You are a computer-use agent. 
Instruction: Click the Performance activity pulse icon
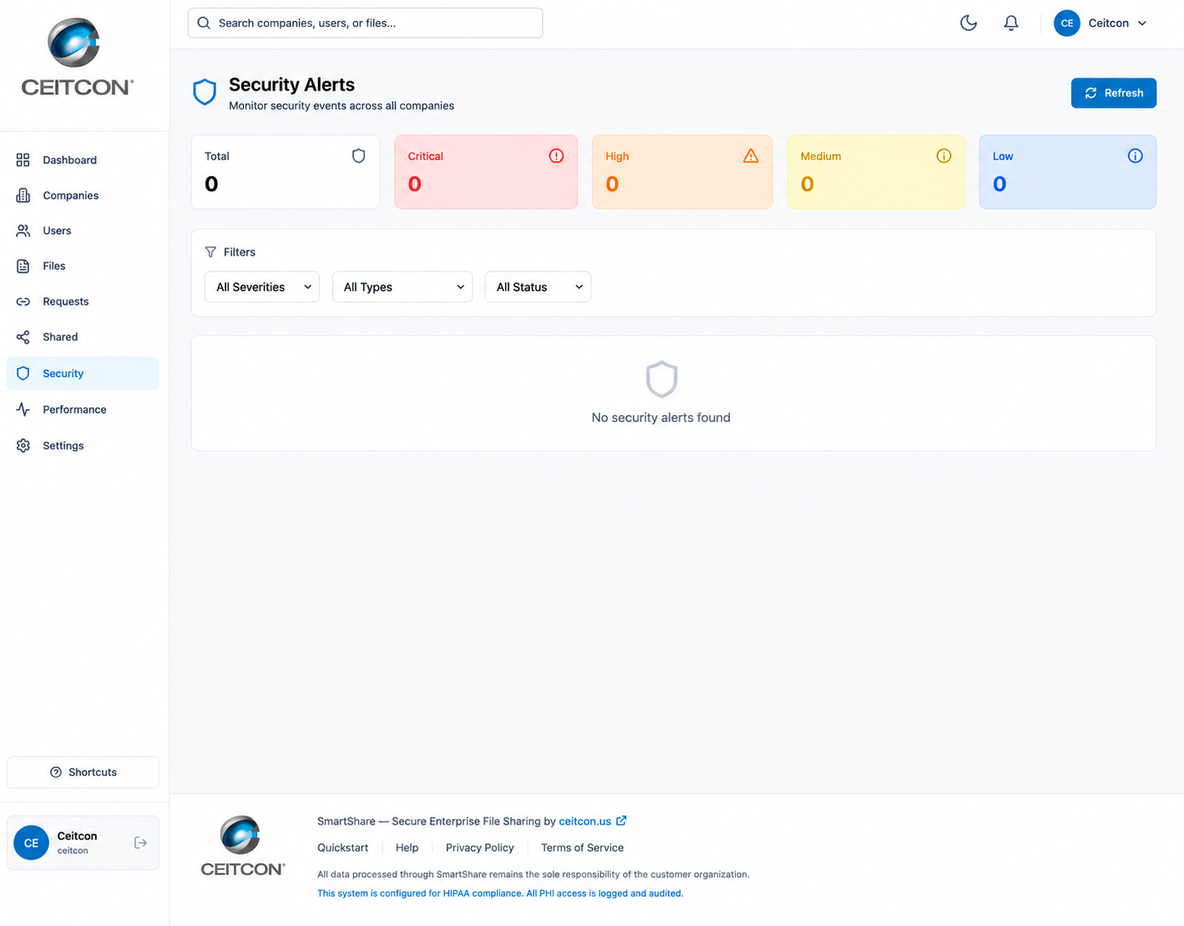tap(23, 409)
